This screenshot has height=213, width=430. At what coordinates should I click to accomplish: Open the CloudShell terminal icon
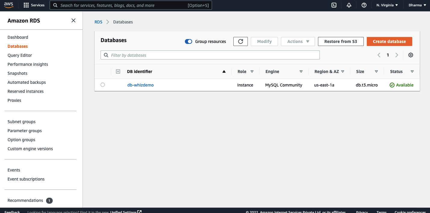click(x=334, y=5)
